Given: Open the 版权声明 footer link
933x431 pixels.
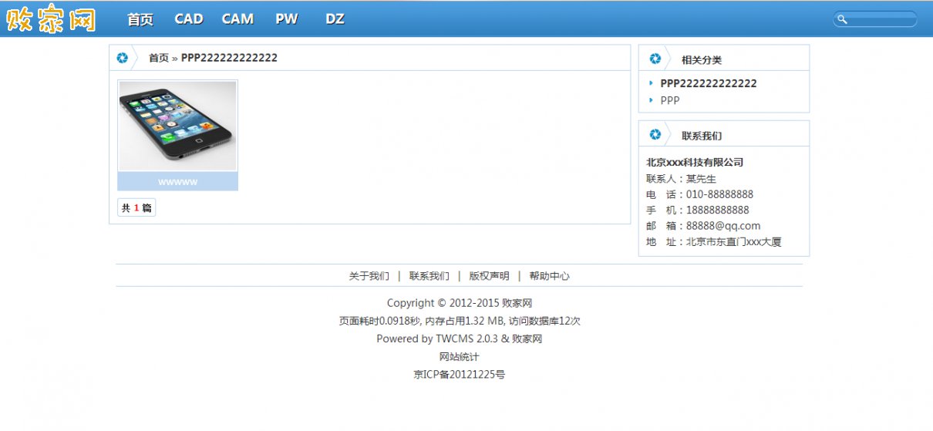Looking at the screenshot, I should pos(489,276).
